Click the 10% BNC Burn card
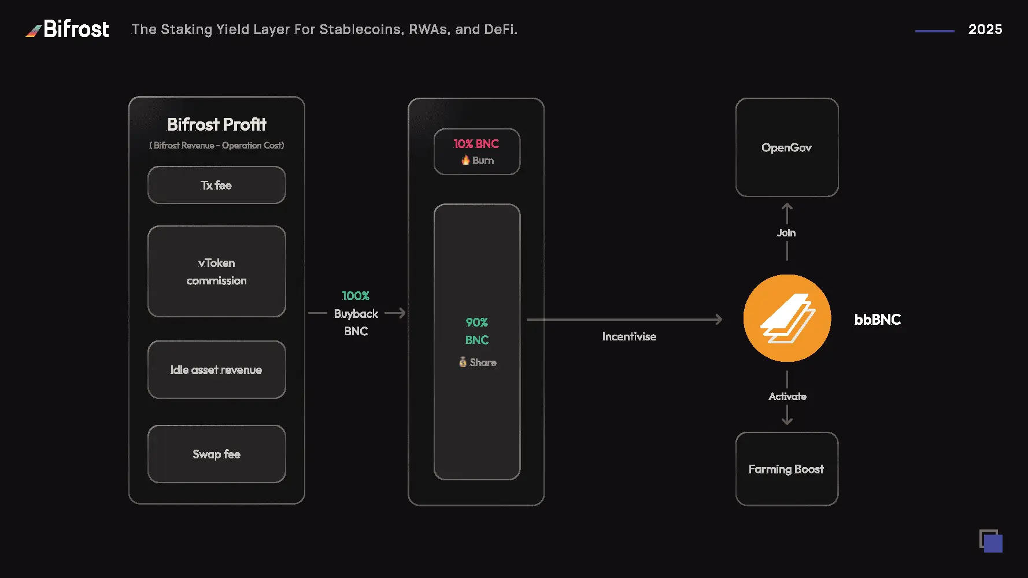Image resolution: width=1028 pixels, height=578 pixels. point(477,151)
